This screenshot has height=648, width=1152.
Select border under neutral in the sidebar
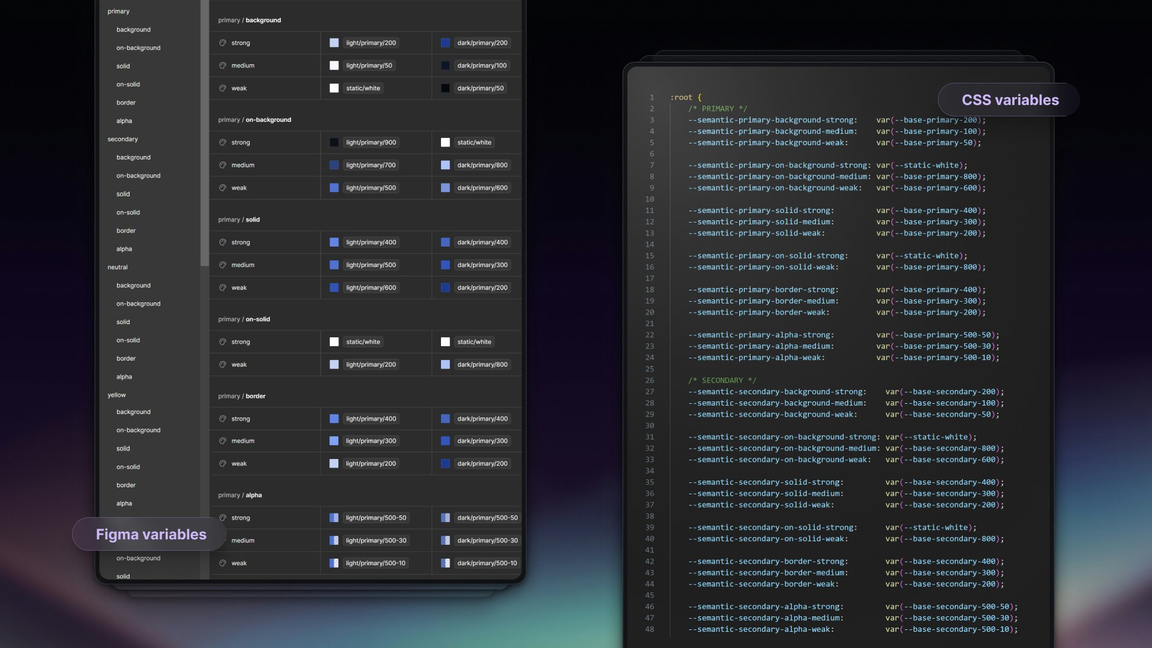click(x=126, y=359)
